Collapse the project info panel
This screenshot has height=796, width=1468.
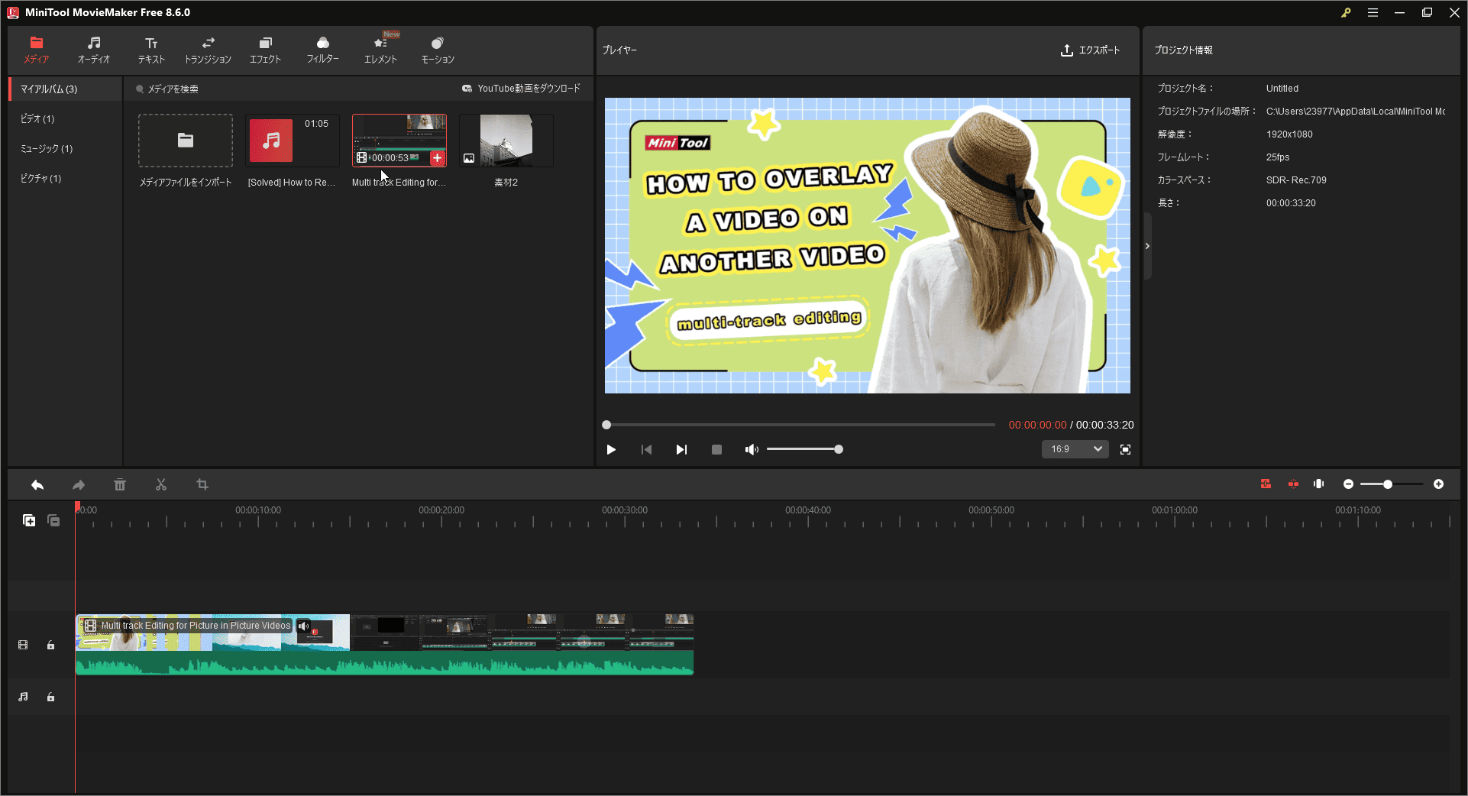point(1147,245)
